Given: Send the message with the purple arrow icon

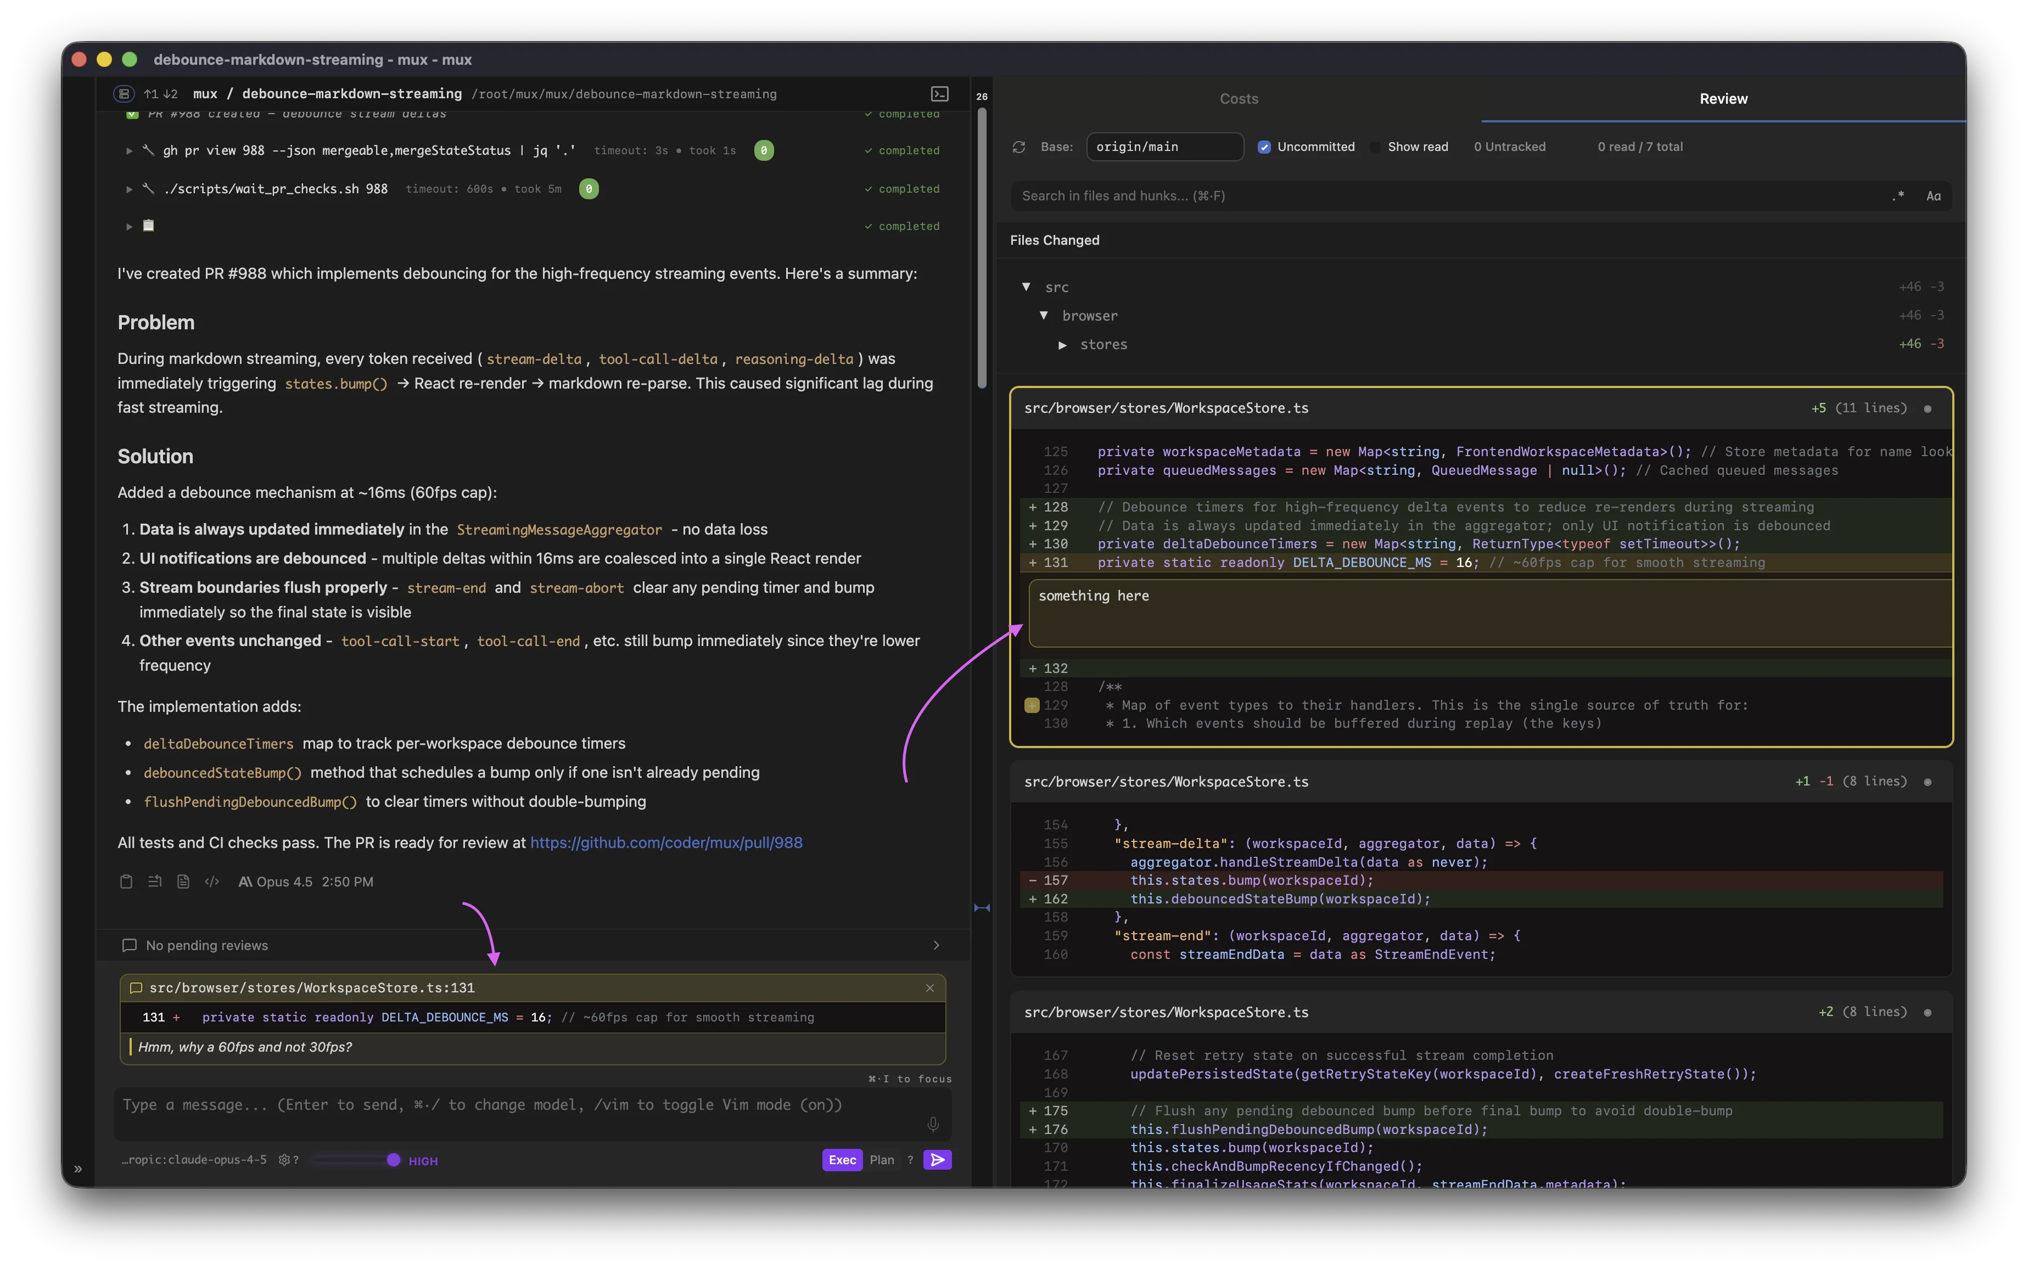Looking at the screenshot, I should 937,1159.
